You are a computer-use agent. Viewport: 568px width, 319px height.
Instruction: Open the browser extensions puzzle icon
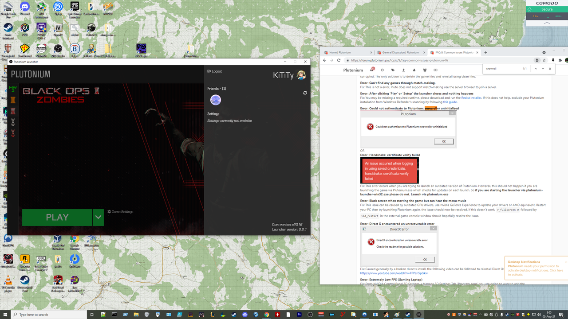pos(560,60)
